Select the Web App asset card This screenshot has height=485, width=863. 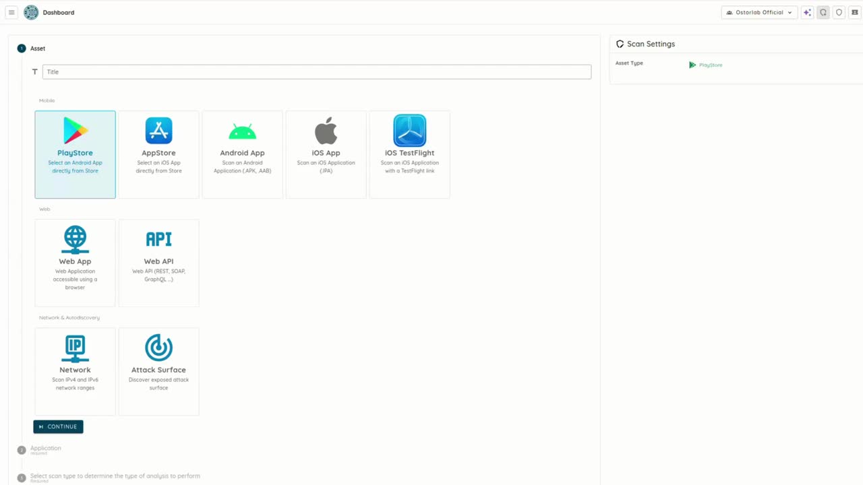[x=75, y=263]
